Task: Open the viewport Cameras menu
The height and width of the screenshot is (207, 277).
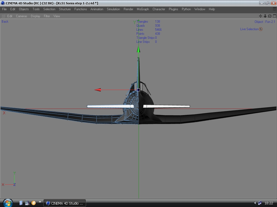Action: point(21,16)
